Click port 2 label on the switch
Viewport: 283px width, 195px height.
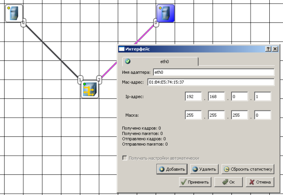point(99,80)
